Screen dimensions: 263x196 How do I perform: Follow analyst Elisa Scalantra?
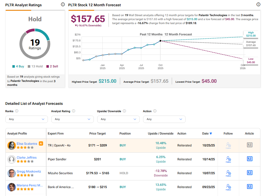click(228, 145)
